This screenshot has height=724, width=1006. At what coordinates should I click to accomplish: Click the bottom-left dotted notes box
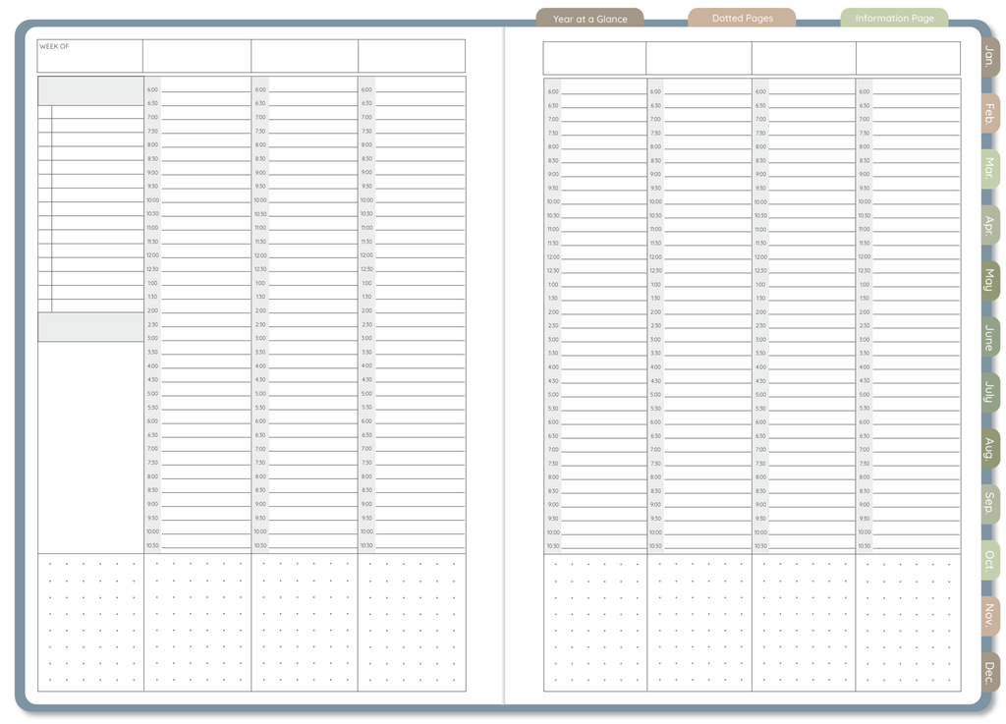click(x=90, y=622)
